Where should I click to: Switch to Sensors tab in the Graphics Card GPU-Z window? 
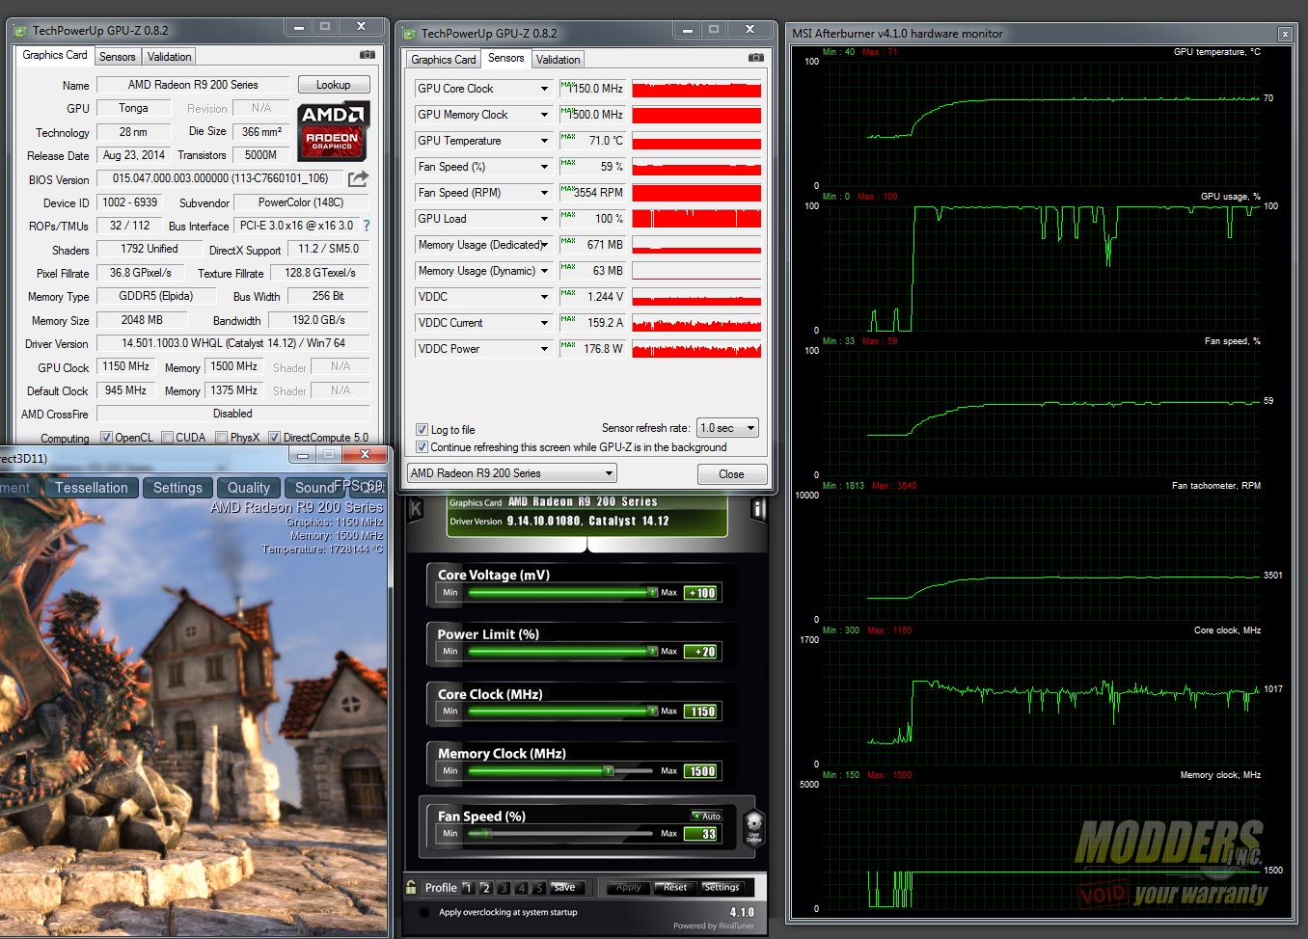coord(118,57)
